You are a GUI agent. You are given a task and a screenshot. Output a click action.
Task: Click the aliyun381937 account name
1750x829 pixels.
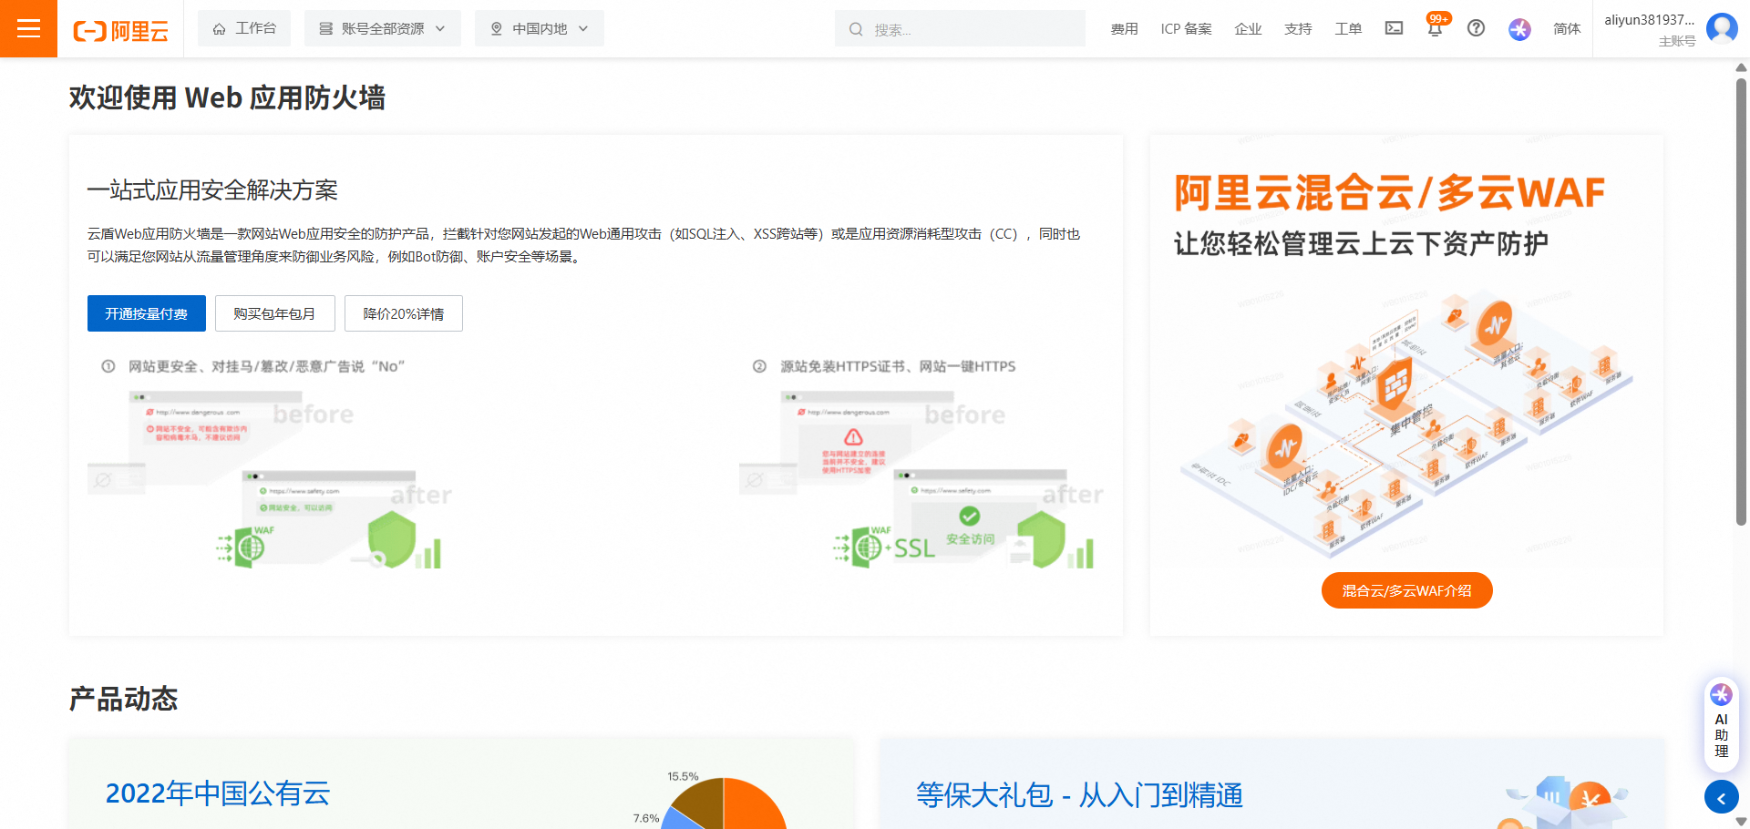tap(1649, 20)
